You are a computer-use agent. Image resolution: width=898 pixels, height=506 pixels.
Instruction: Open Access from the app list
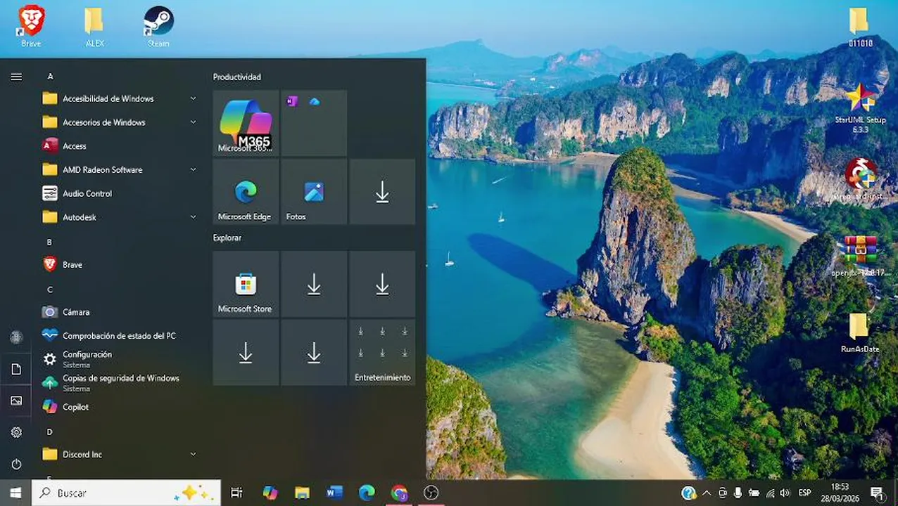click(120, 146)
